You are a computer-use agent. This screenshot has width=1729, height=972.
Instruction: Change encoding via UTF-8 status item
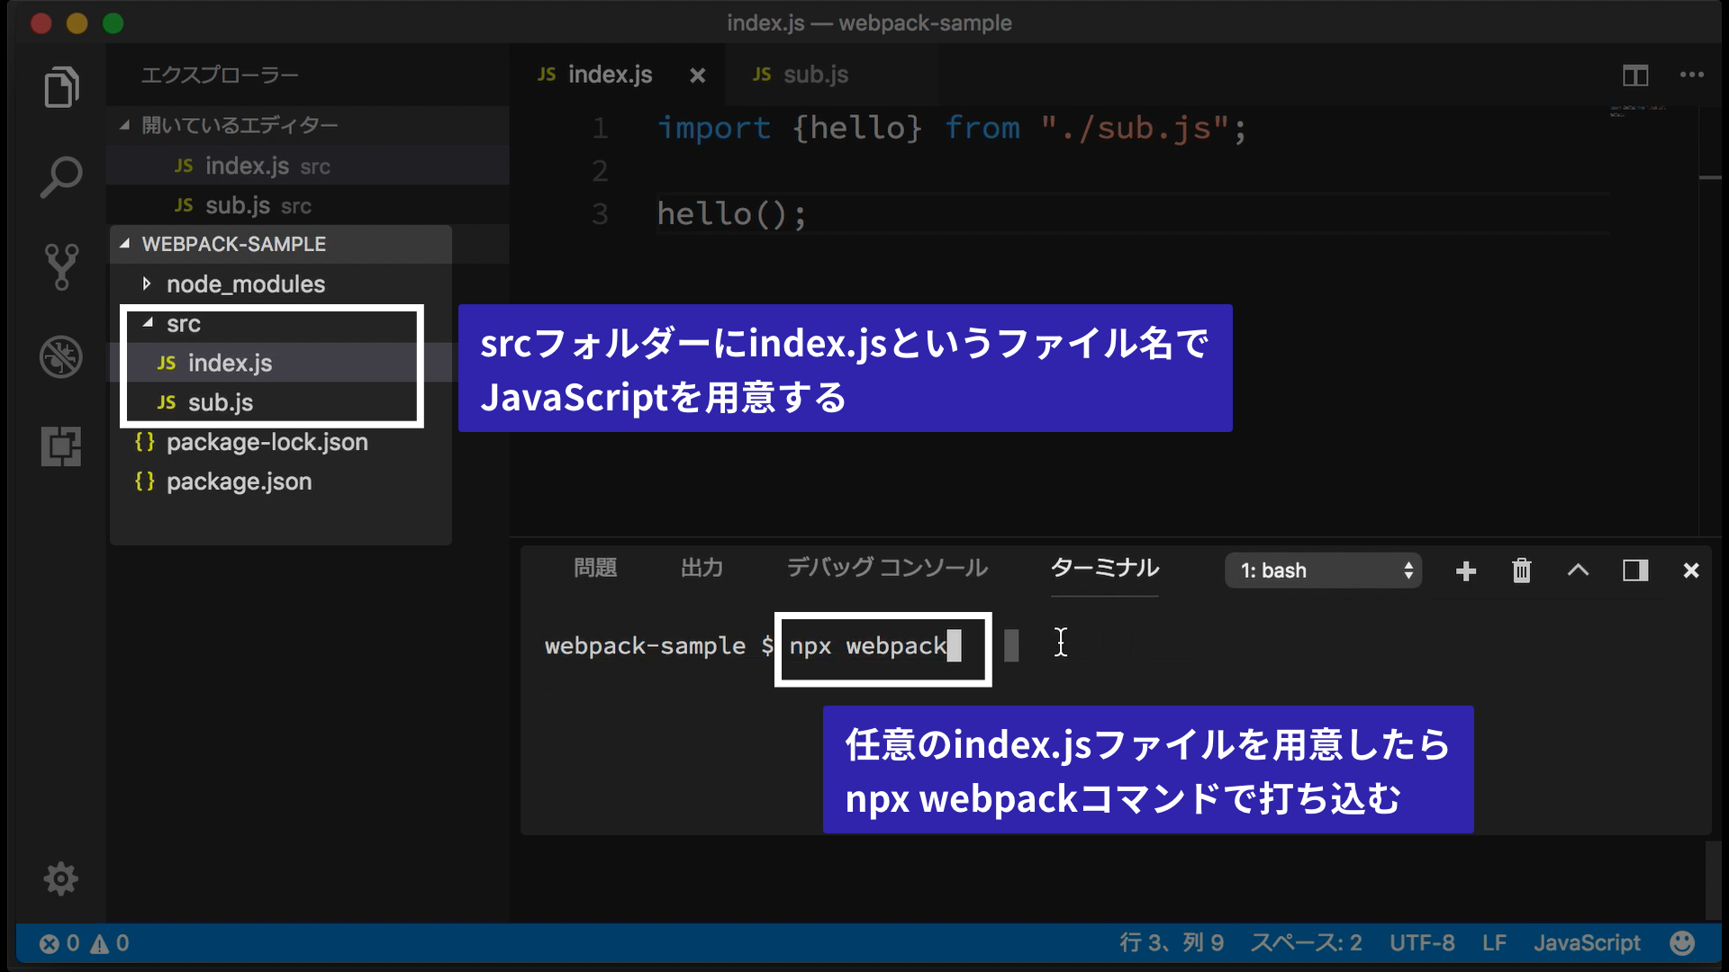[1422, 943]
